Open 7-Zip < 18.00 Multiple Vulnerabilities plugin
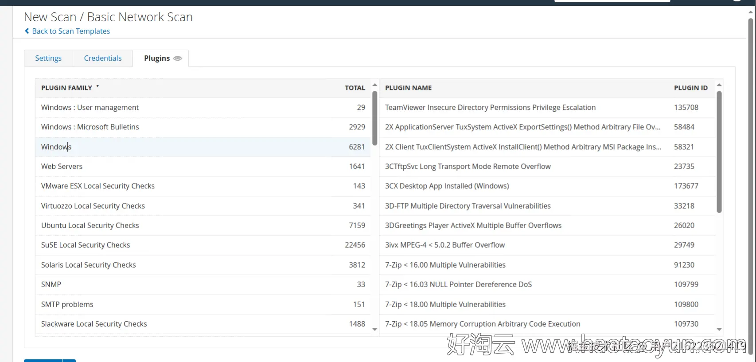Viewport: 756px width, 362px height. point(445,304)
